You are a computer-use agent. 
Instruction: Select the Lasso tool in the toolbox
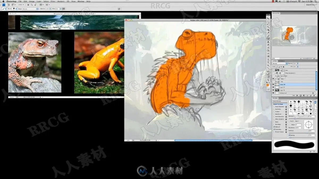click(268, 24)
